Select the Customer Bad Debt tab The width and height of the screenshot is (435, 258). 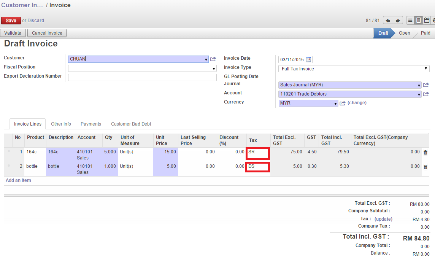point(131,124)
